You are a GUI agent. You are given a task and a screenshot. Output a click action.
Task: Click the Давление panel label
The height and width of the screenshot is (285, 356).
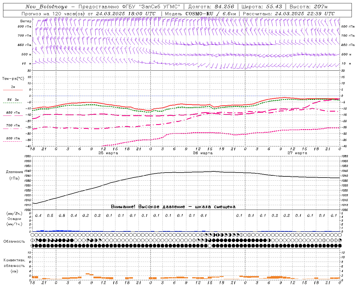pos(14,172)
